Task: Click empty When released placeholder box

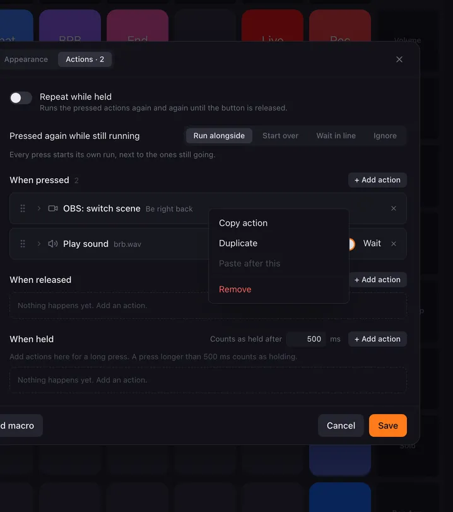Action: coord(208,306)
